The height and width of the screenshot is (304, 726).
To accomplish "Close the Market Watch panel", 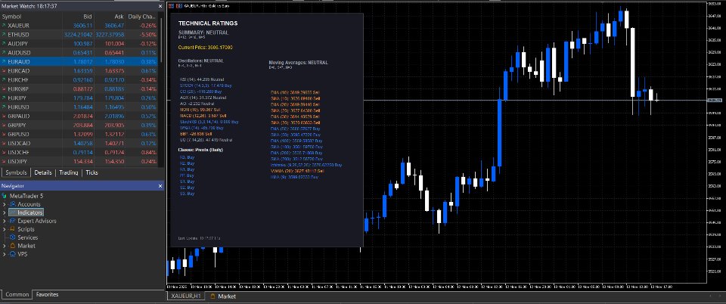I will (x=160, y=6).
